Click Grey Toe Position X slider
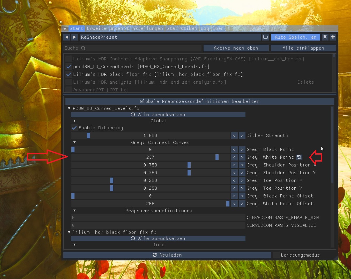This screenshot has height=279, width=351. click(150, 180)
